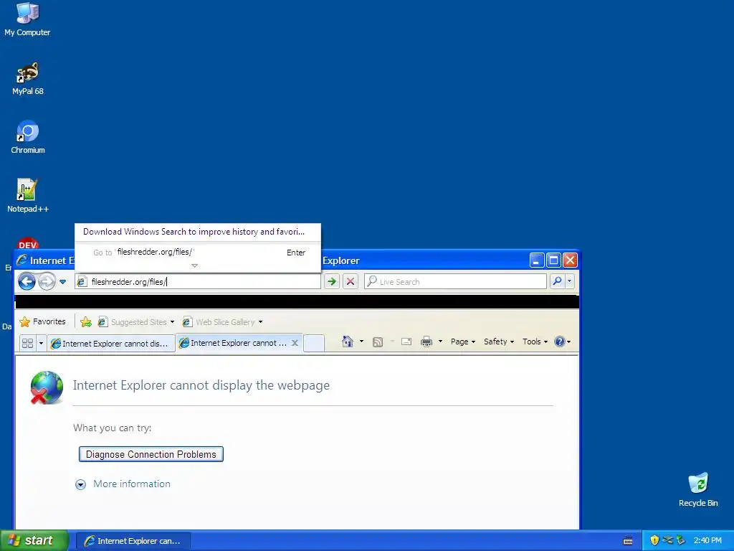Close the active tab
Screen dimensions: 734x551
[x=295, y=343]
